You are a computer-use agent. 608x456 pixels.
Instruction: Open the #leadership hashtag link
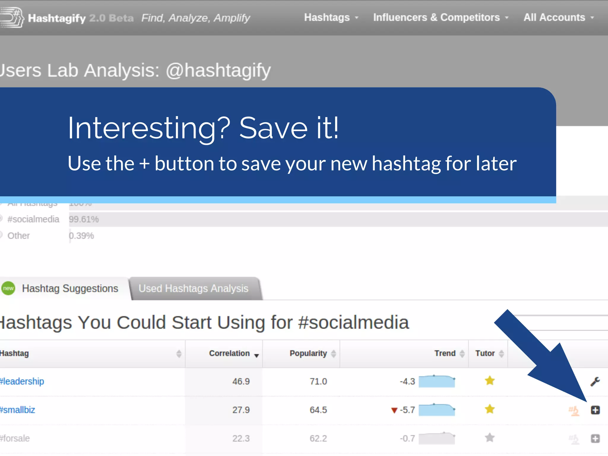tap(22, 381)
